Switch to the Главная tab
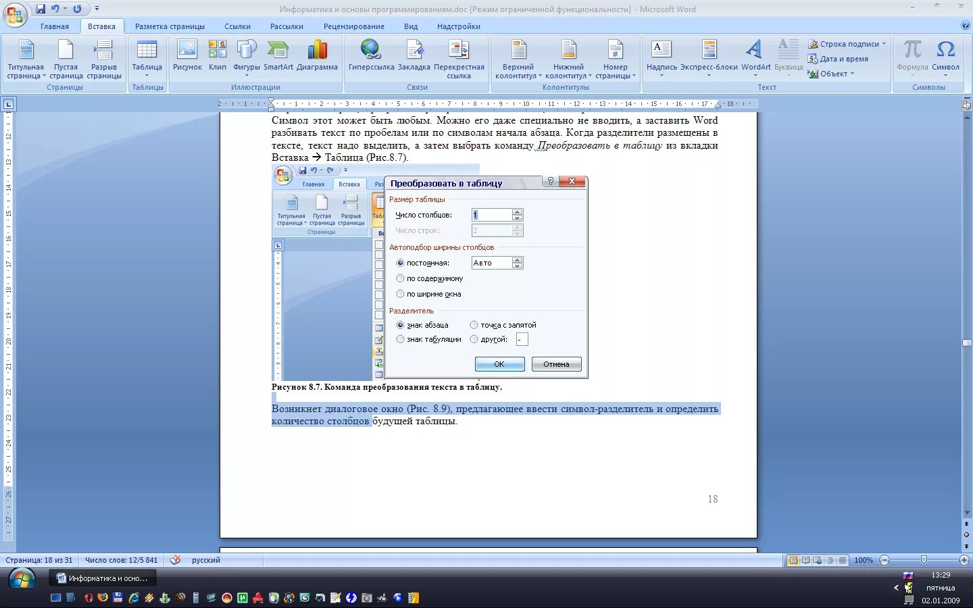Viewport: 973px width, 608px height. [54, 26]
